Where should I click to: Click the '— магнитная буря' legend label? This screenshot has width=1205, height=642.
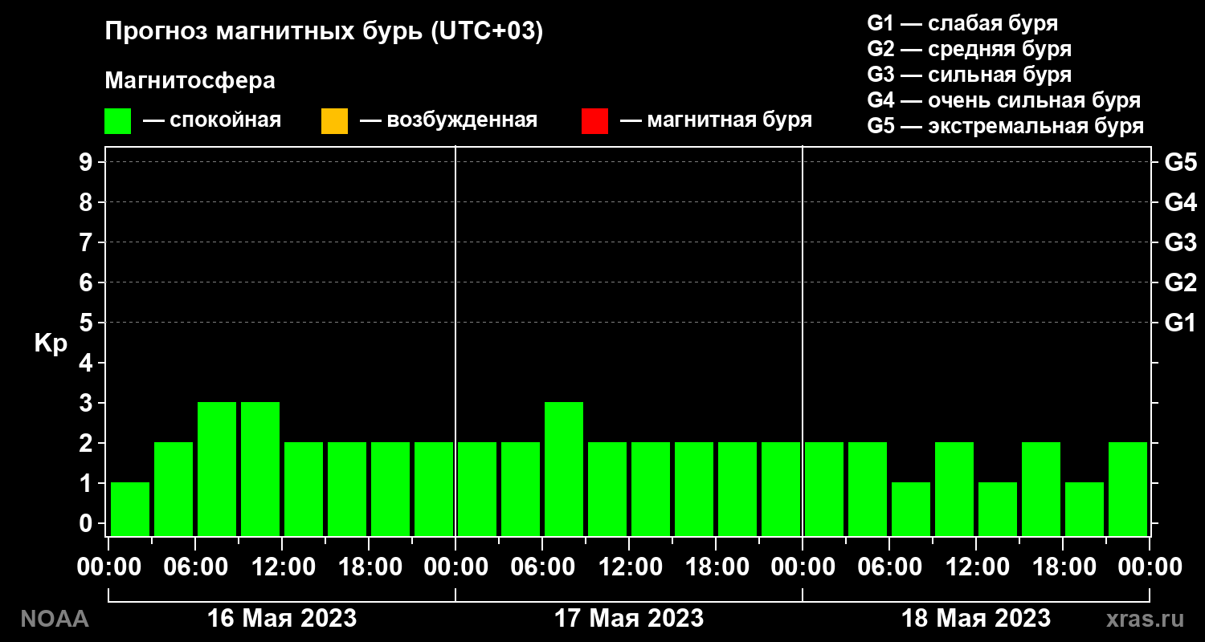[x=716, y=120]
